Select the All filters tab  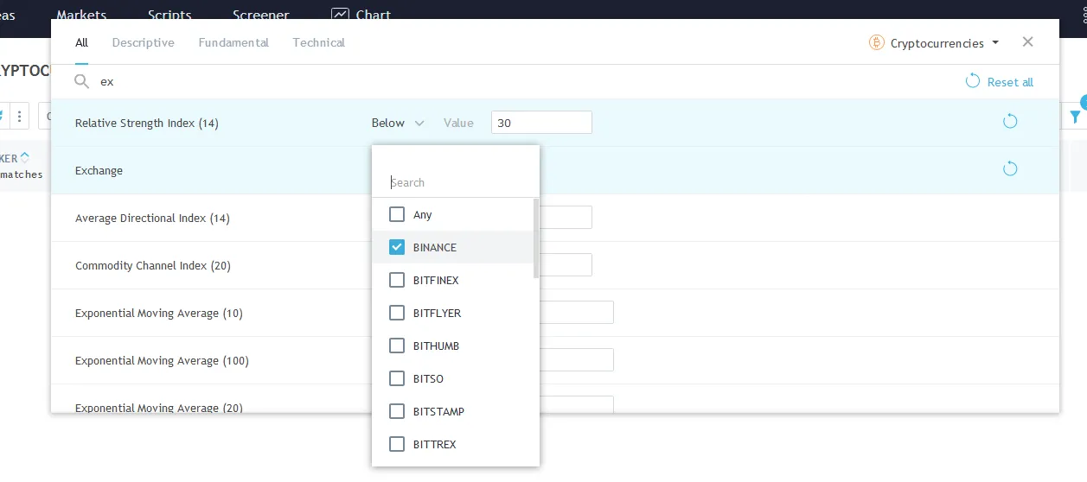coord(81,42)
